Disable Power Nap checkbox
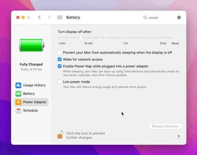 [60, 66]
